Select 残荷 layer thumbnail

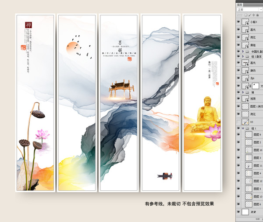click(x=245, y=99)
